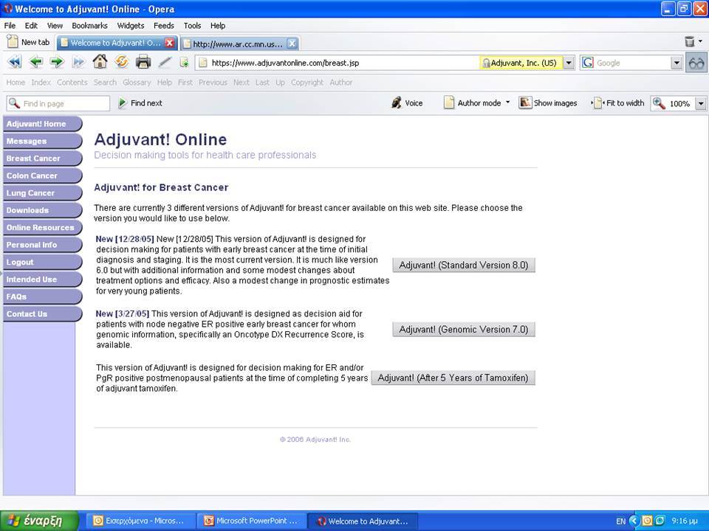This screenshot has height=531, width=709.
Task: Click Contents in the navigation bar
Action: tap(72, 83)
